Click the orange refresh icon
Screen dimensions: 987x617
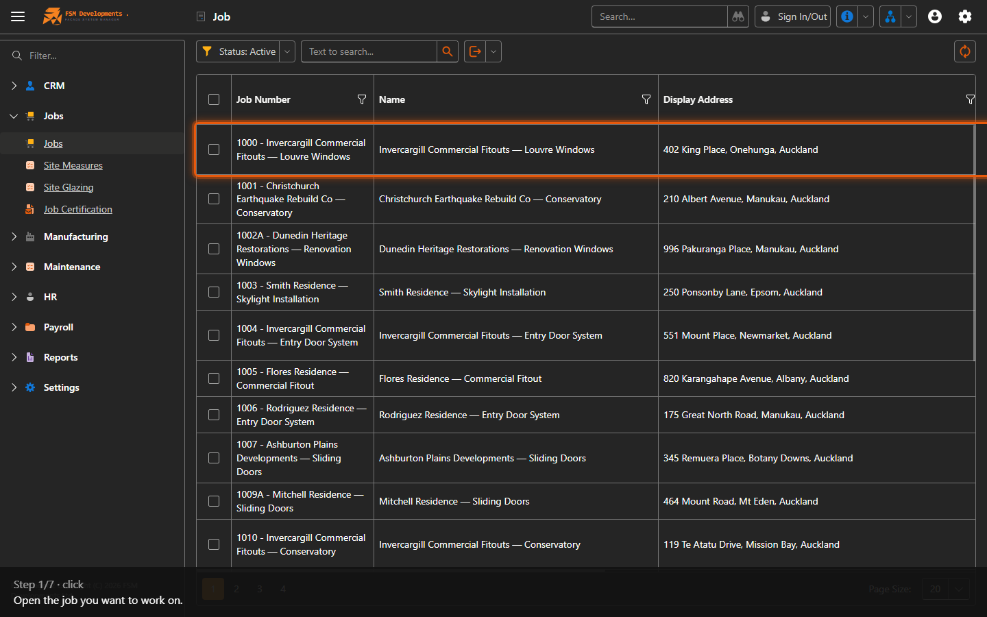click(x=965, y=51)
